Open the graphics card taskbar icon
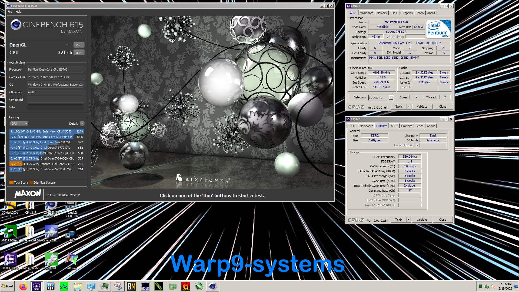 click(x=172, y=286)
